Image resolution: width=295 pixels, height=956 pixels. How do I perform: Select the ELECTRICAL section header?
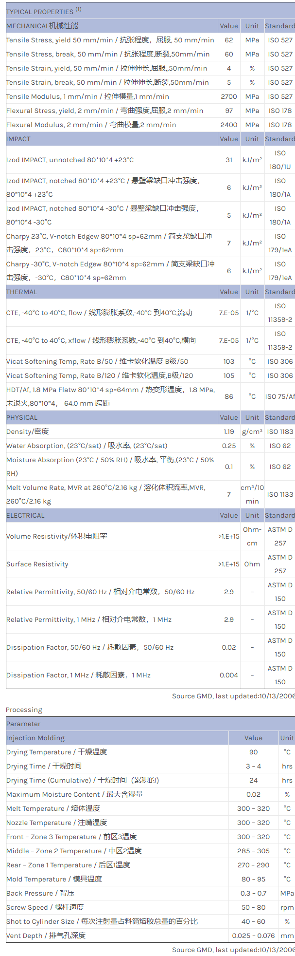click(x=25, y=515)
